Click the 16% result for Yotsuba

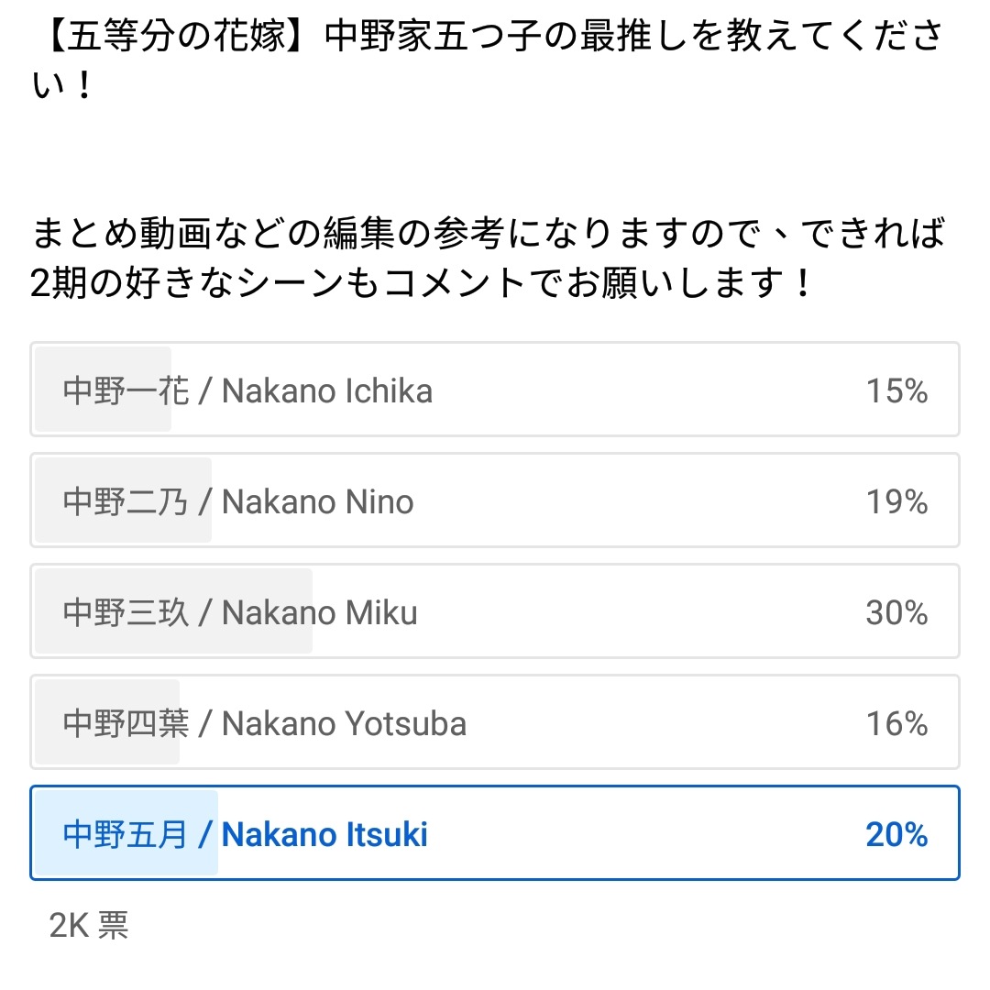click(x=896, y=723)
